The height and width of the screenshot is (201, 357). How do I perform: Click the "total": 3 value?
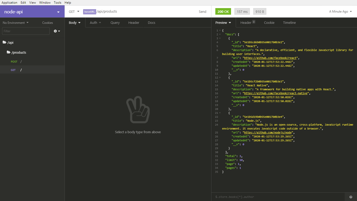pos(240,156)
